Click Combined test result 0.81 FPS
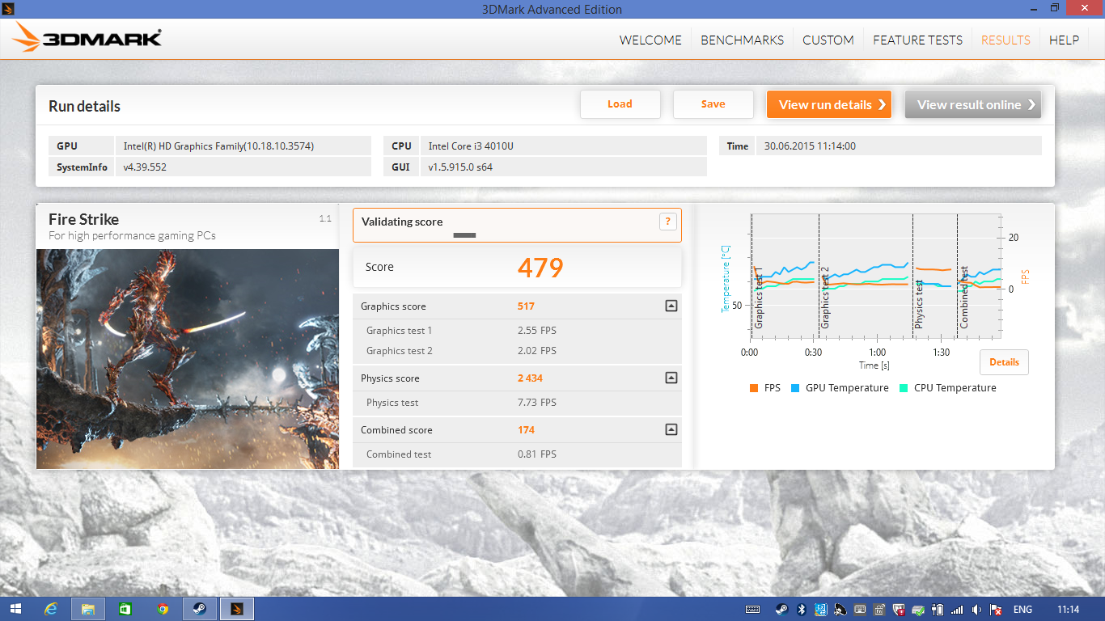 [x=537, y=454]
